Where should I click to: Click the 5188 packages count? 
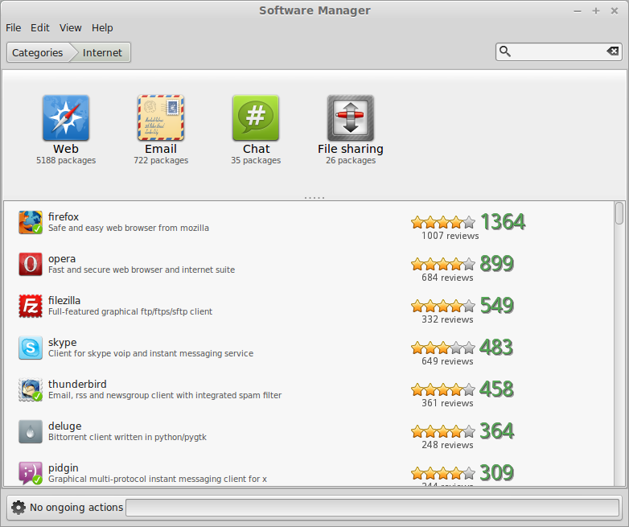(66, 161)
